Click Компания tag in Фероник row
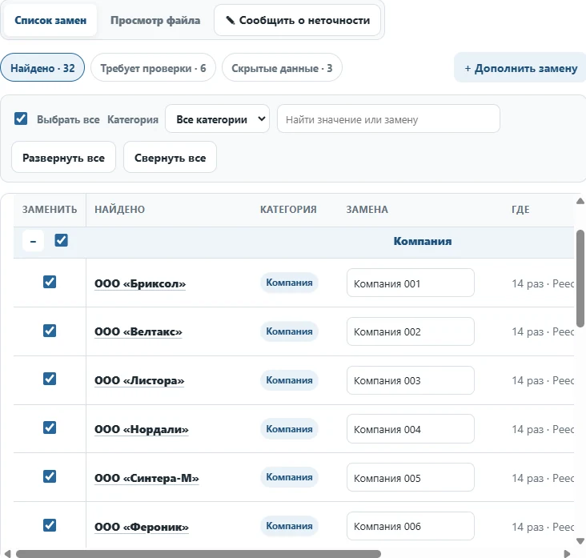 289,526
